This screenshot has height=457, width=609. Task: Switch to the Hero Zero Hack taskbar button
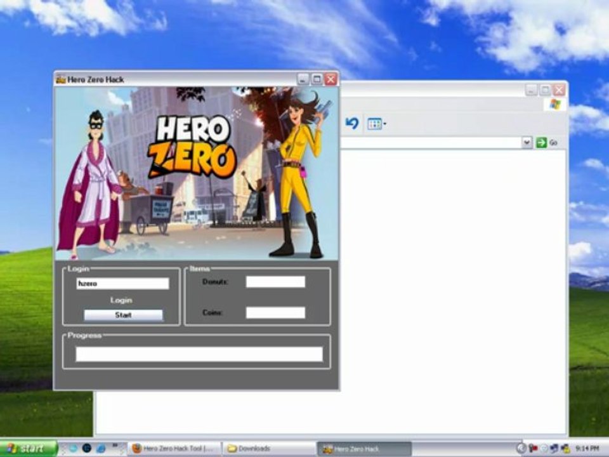click(x=364, y=449)
